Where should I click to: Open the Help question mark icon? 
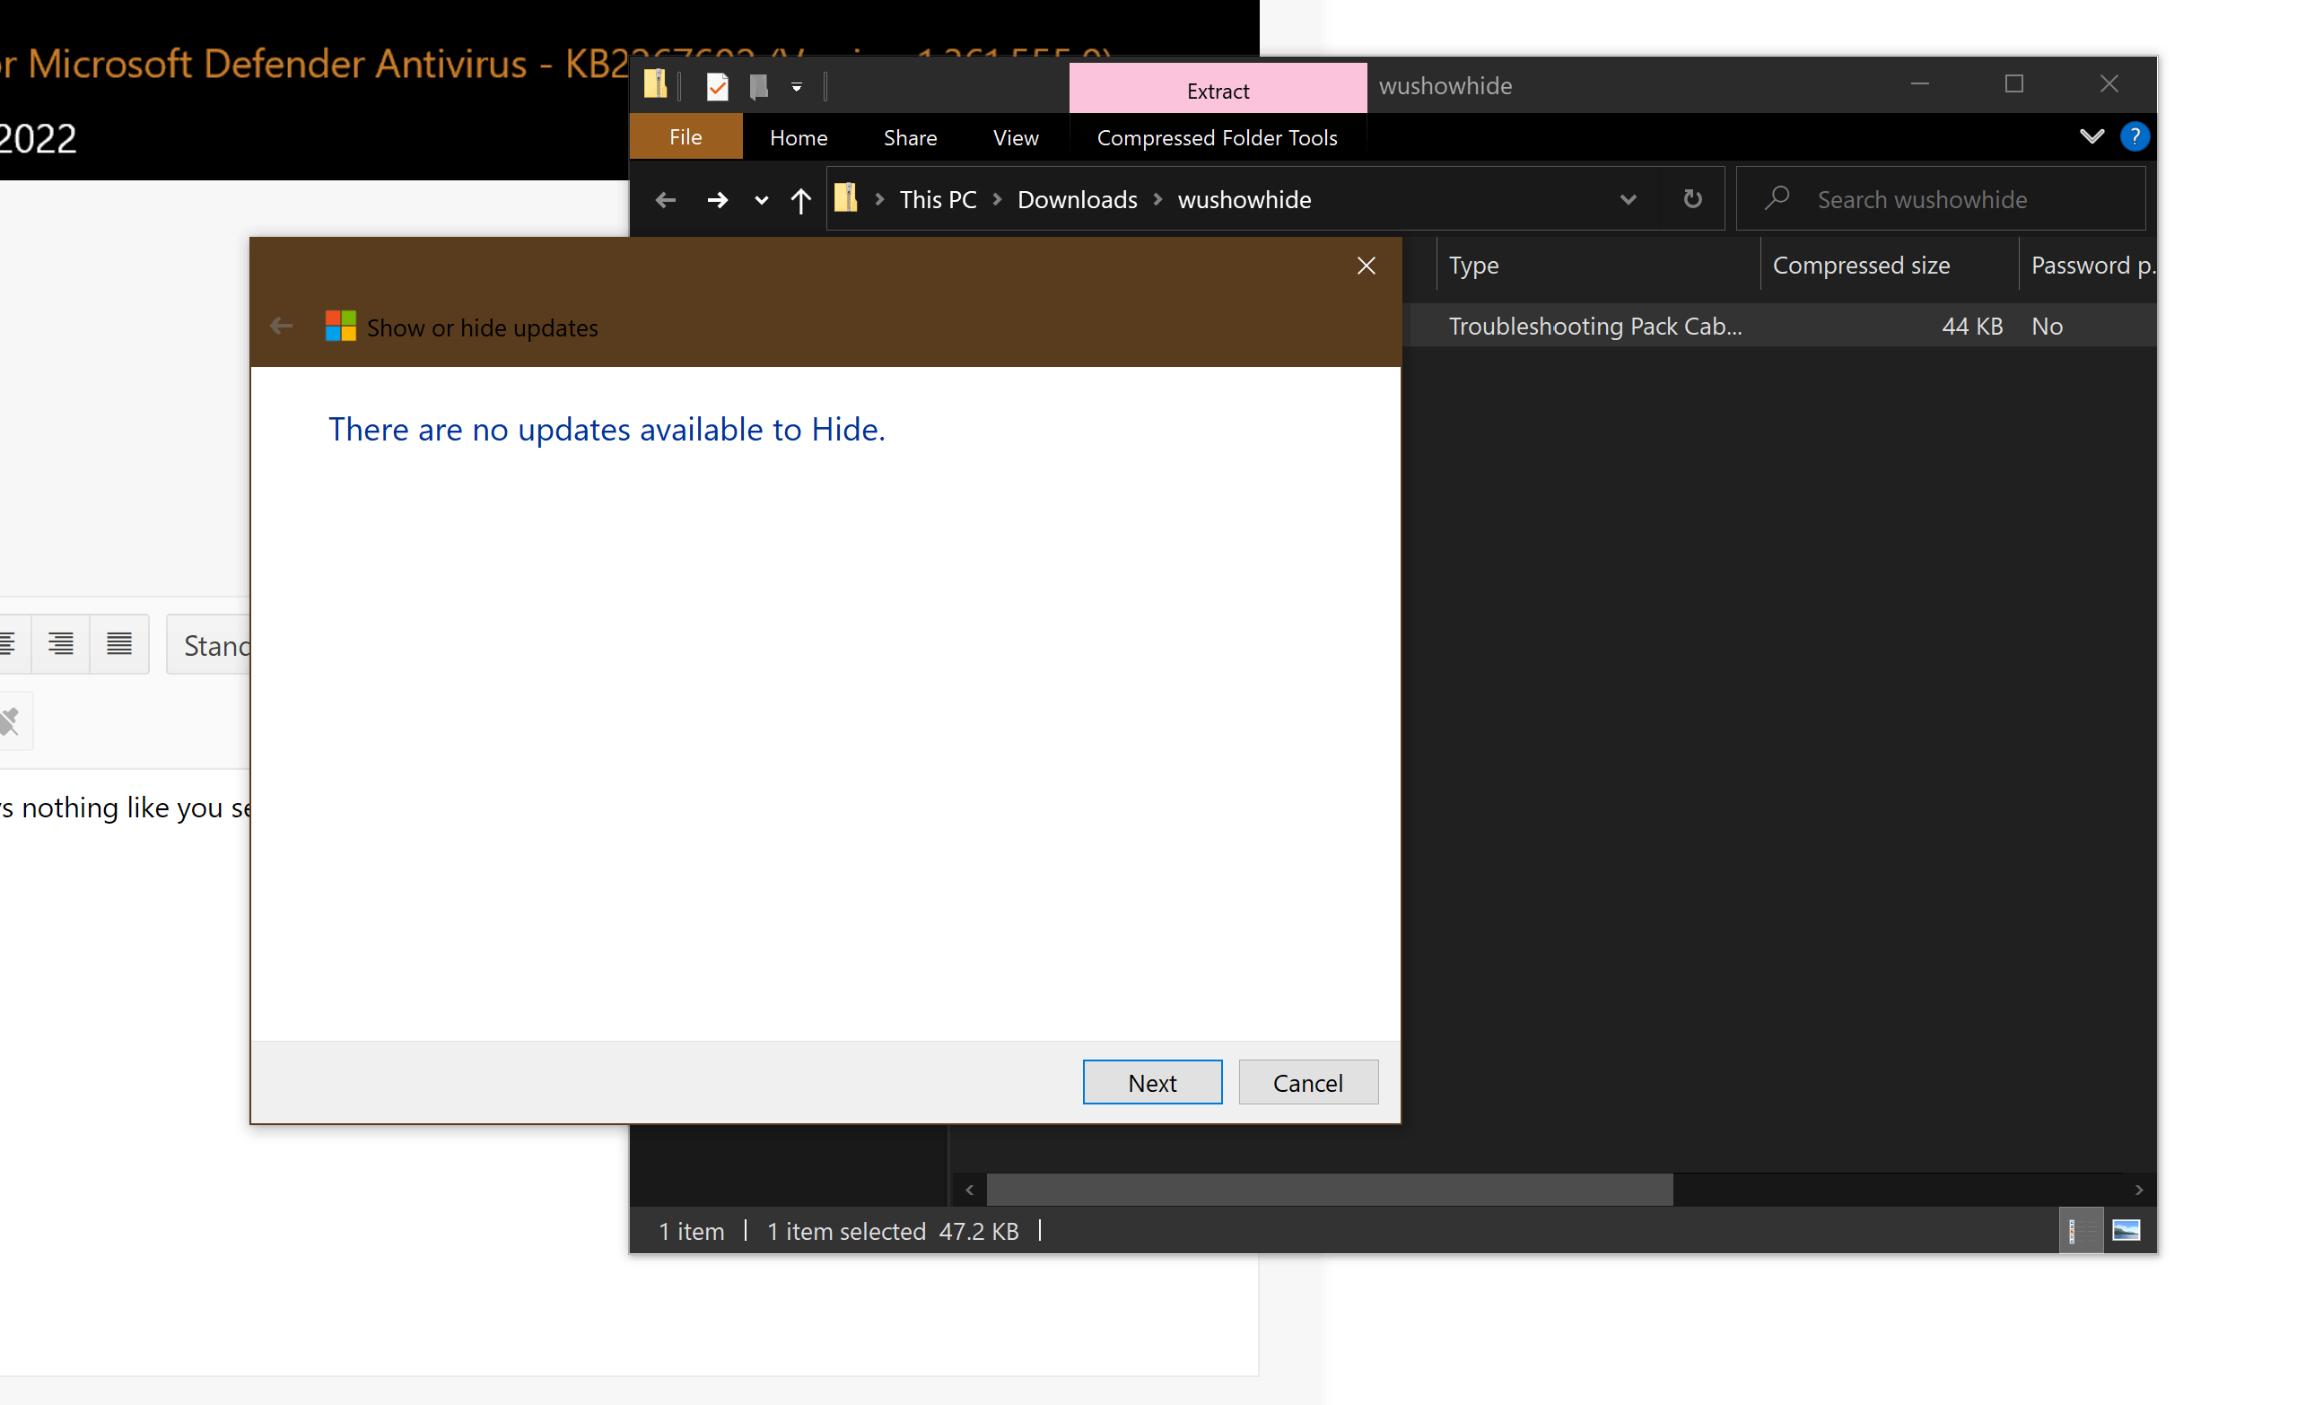2134,136
